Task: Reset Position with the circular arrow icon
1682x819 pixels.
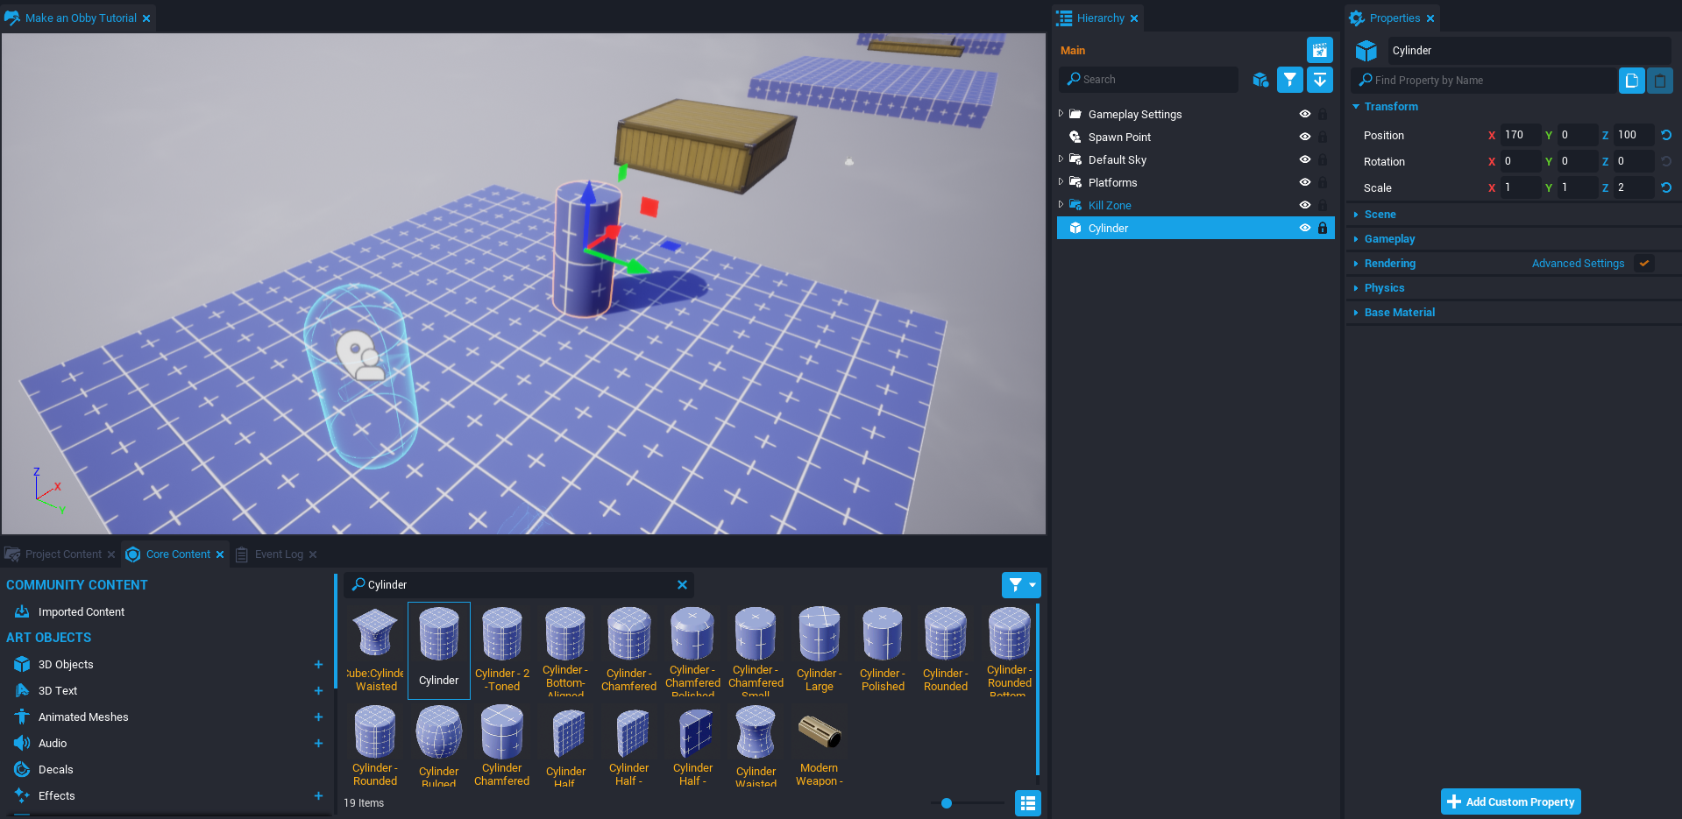Action: tap(1666, 135)
